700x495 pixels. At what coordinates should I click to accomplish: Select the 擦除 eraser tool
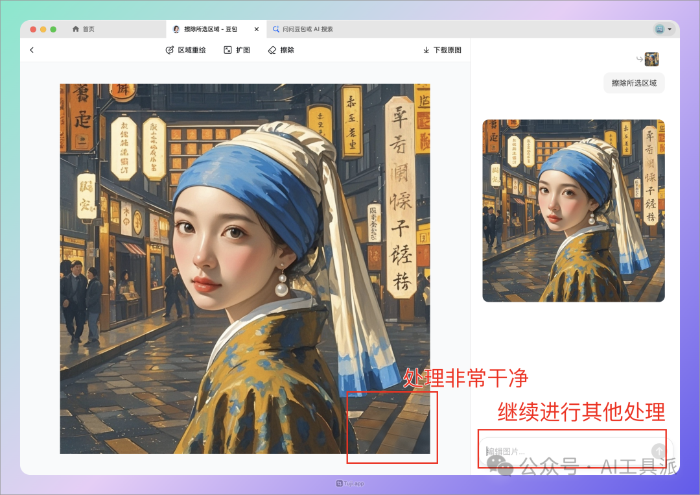tap(281, 49)
